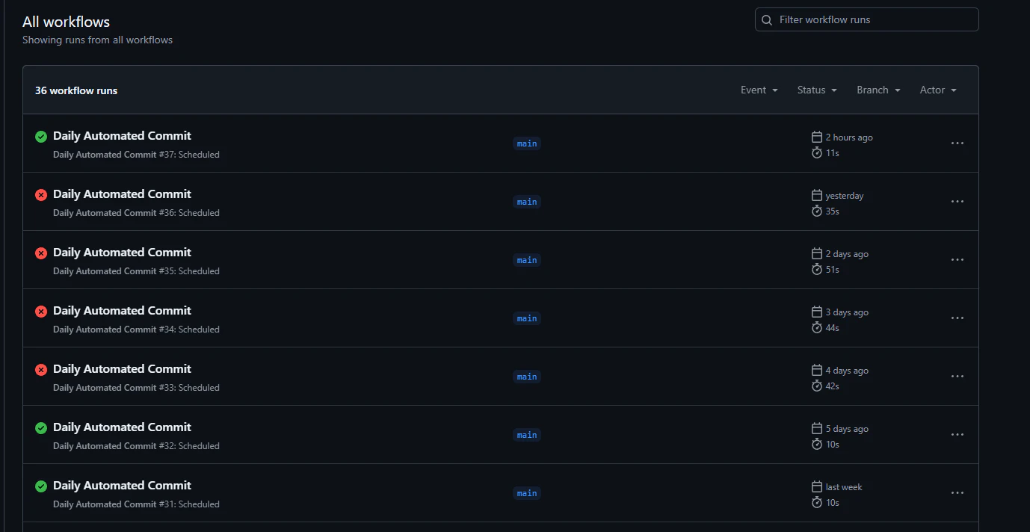Screen dimensions: 1030x532
Task: Show more options for run #31
Action: point(957,493)
